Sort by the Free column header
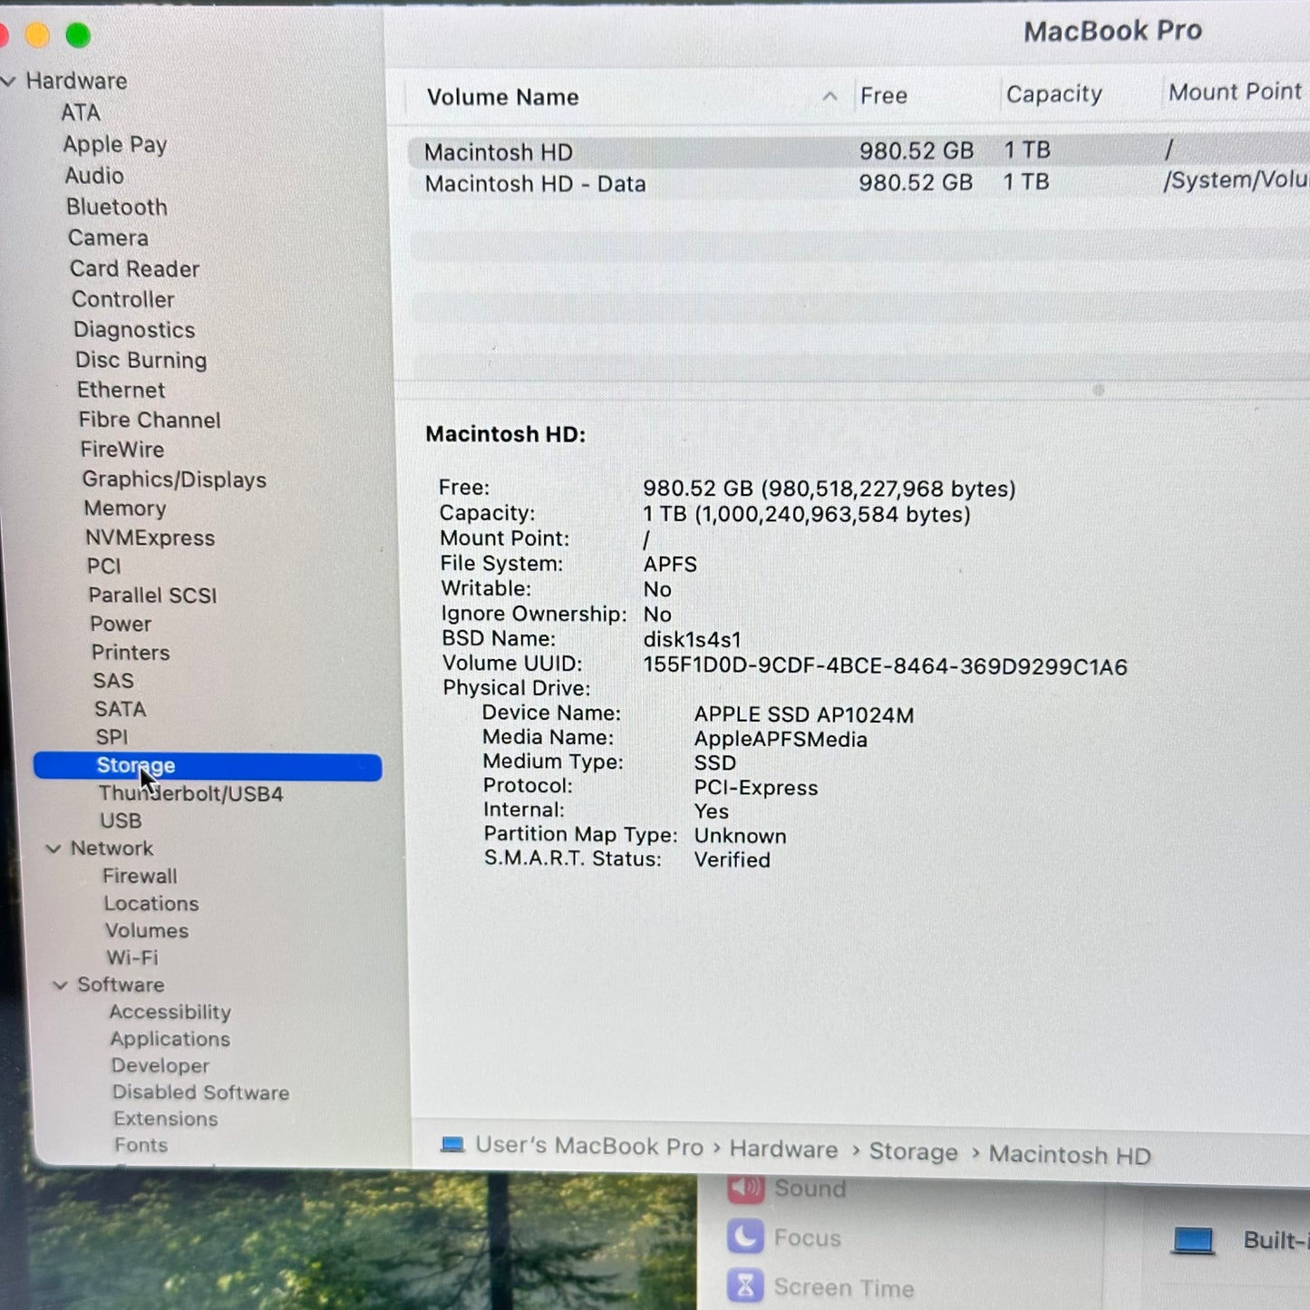The height and width of the screenshot is (1310, 1310). tap(884, 95)
